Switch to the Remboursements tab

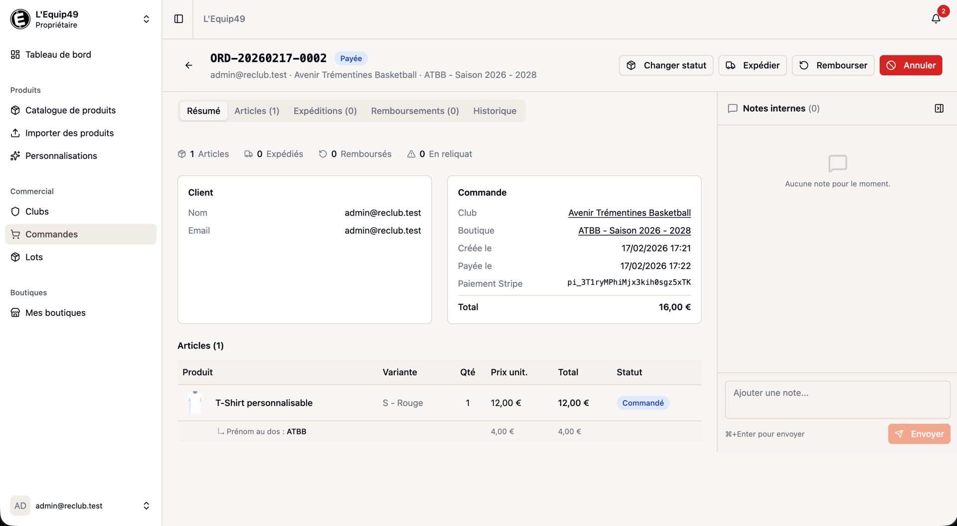click(x=414, y=111)
